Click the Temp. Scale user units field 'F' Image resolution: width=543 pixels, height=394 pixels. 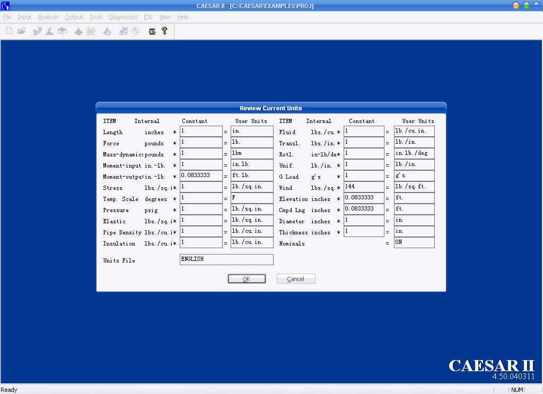click(252, 198)
